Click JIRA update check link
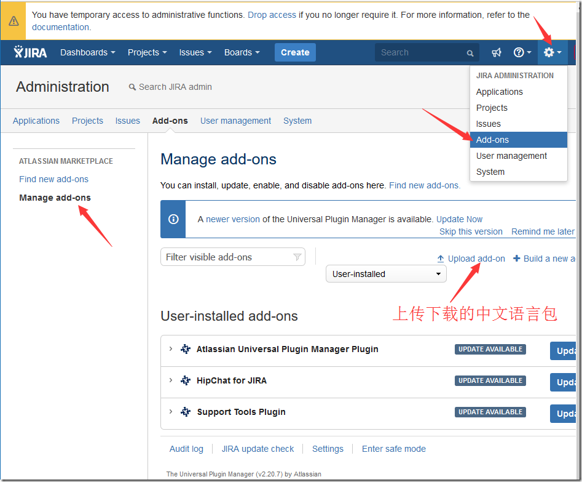The height and width of the screenshot is (482, 582). pyautogui.click(x=258, y=449)
